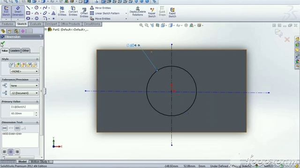Image resolution: width=300 pixels, height=168 pixels.
Task: Select the Slot sketch tool
Action: (x=28, y=19)
